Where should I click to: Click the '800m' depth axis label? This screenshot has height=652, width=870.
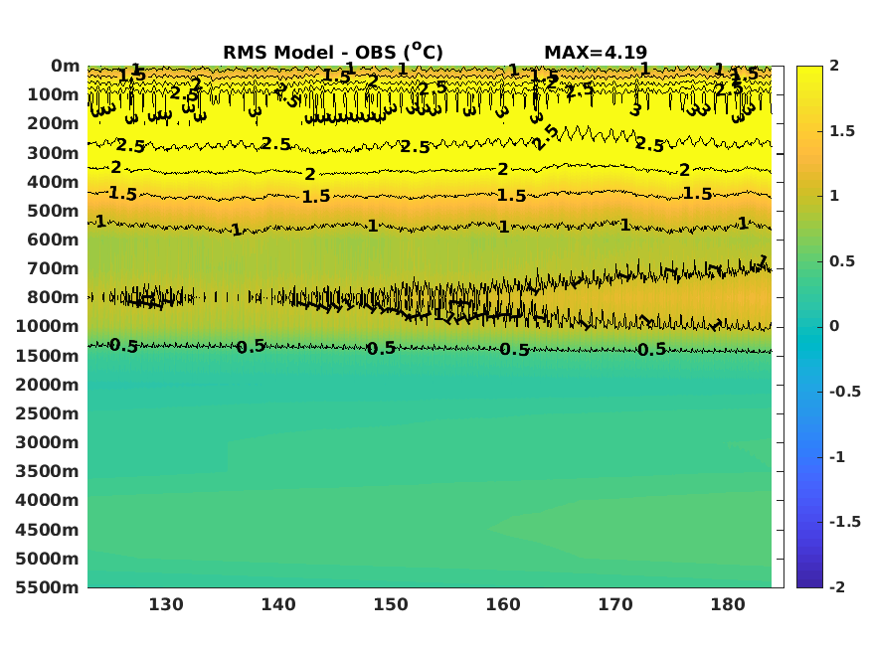click(x=54, y=298)
